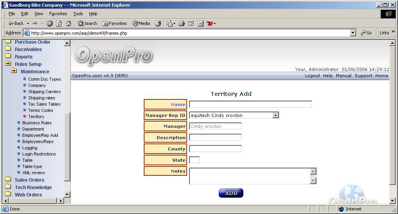Open the Media toolbar button
This screenshot has width=398, height=214.
pos(141,23)
